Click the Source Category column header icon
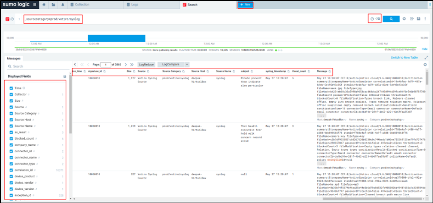This screenshot has height=203, width=433. click(x=183, y=71)
